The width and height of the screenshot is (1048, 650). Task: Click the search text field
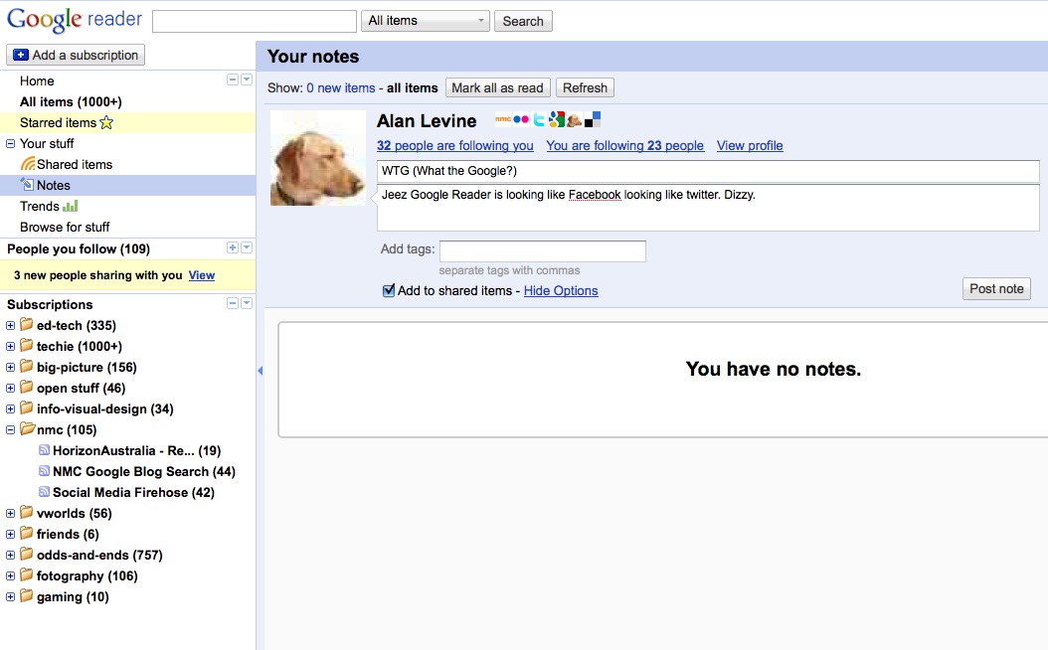click(255, 21)
